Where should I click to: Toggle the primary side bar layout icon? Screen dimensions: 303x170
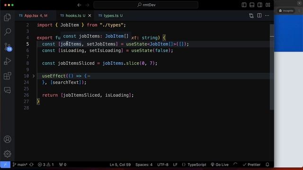coord(244,5)
